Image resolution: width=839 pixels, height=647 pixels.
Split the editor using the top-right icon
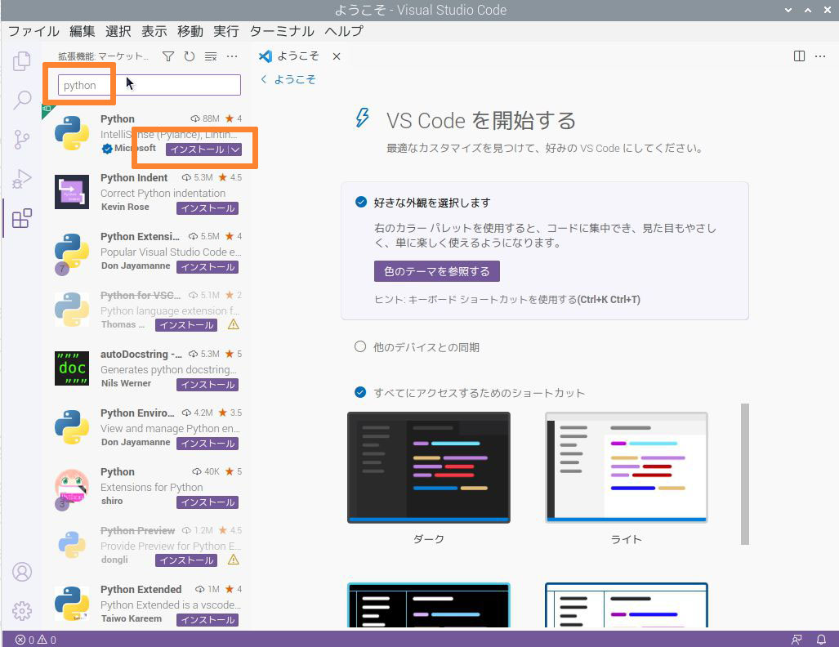tap(798, 56)
